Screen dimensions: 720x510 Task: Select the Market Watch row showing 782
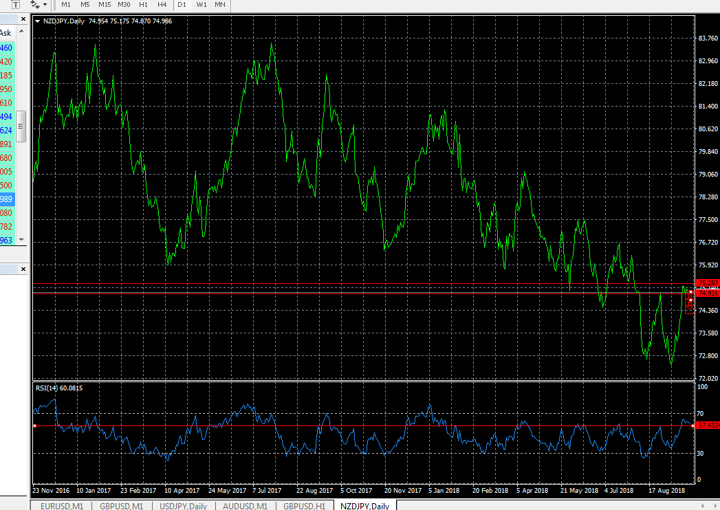pos(8,227)
